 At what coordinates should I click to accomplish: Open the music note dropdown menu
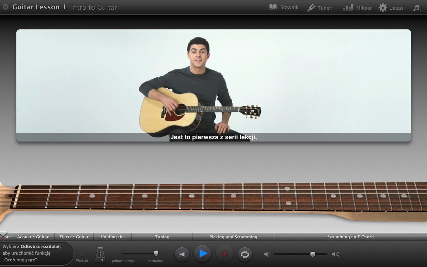pyautogui.click(x=417, y=8)
